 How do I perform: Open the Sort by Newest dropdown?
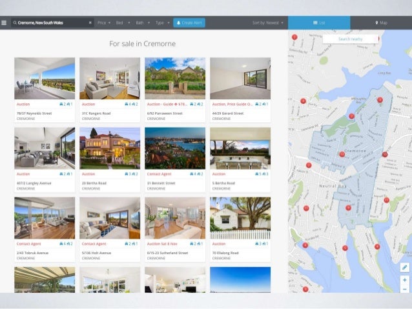click(268, 23)
